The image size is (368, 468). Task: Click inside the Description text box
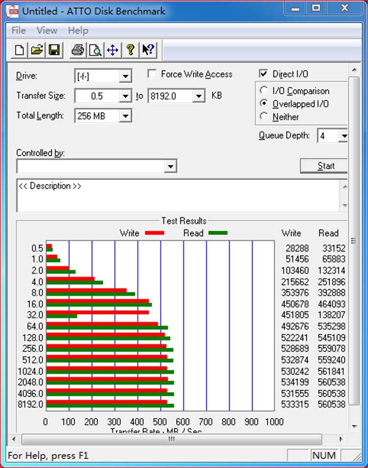coord(177,197)
